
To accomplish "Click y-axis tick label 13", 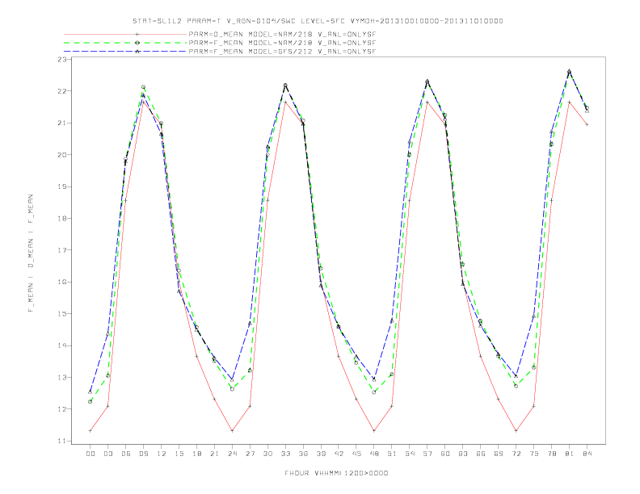I will click(62, 378).
